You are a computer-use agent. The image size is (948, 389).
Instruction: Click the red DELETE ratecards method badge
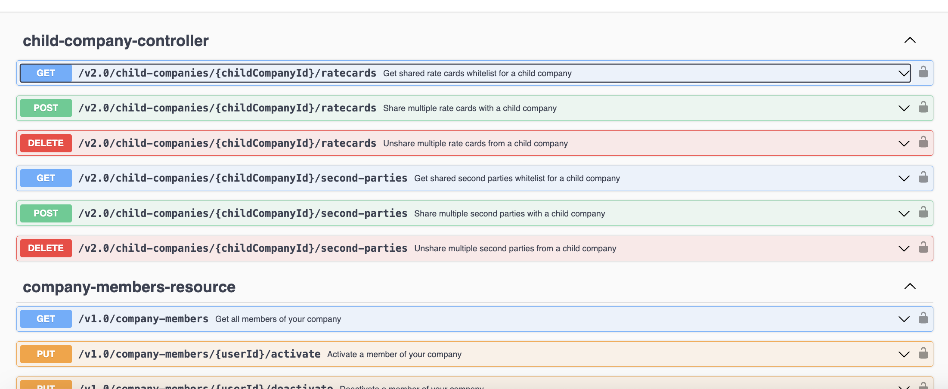click(x=46, y=143)
